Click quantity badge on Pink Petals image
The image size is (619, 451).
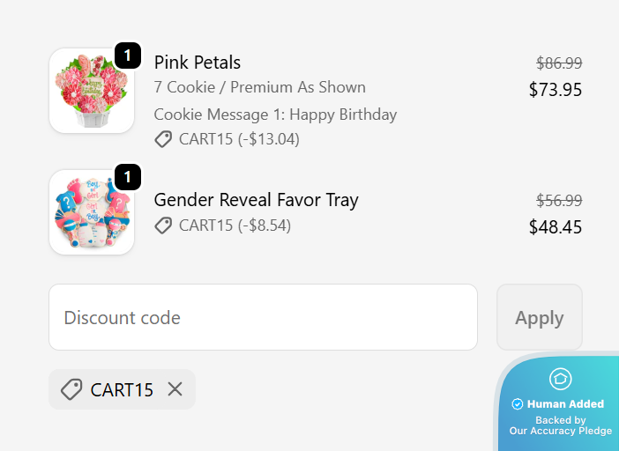click(128, 55)
